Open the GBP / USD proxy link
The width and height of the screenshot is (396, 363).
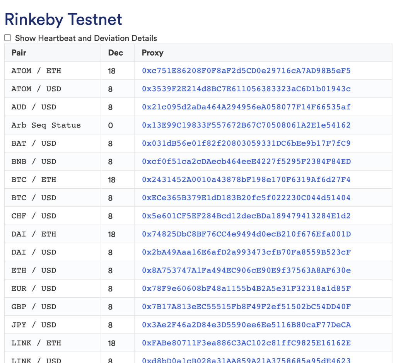click(x=246, y=307)
